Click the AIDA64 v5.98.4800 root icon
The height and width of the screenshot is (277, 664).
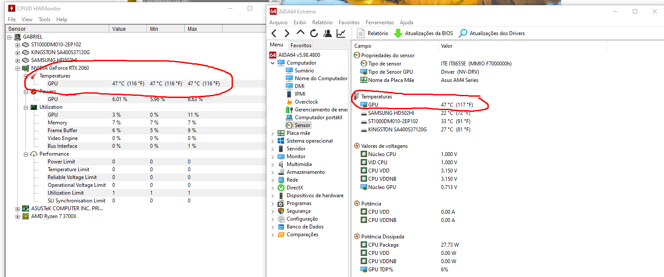[273, 55]
